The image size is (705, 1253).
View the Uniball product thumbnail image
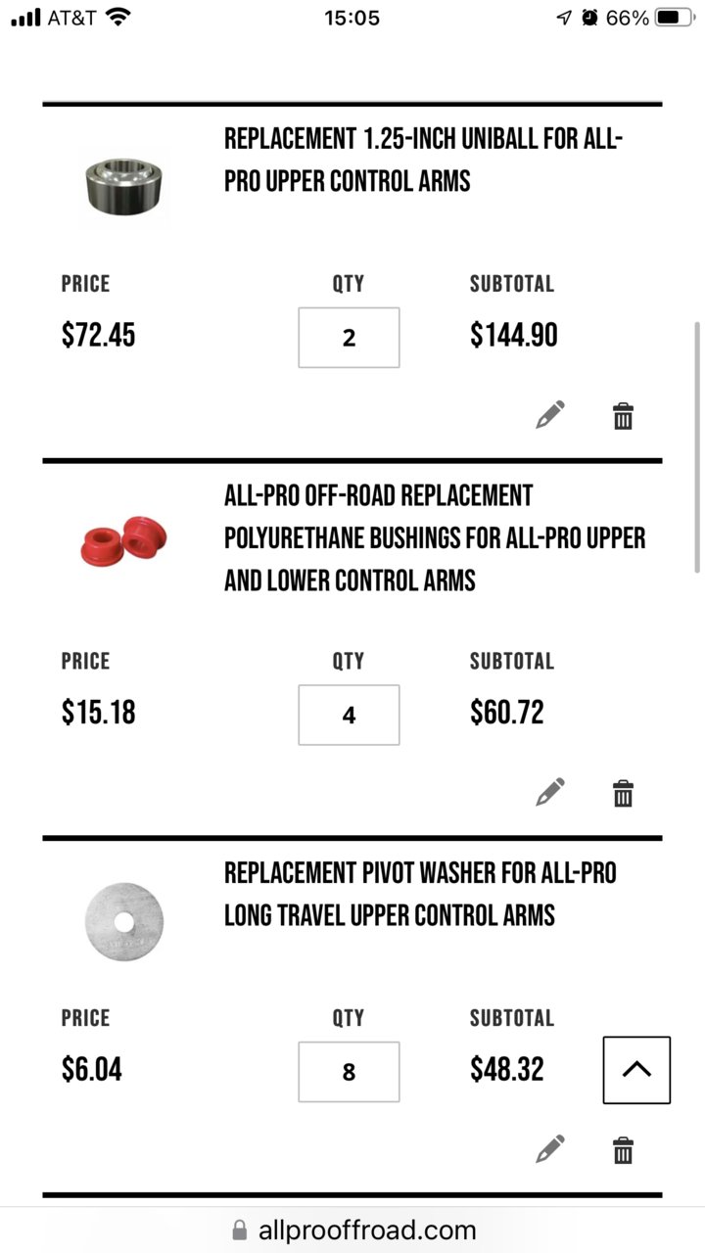click(x=124, y=181)
